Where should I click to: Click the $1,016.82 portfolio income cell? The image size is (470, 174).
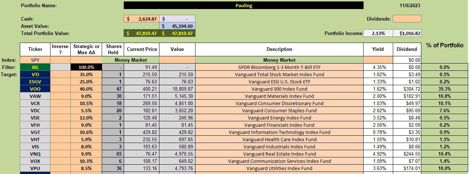pyautogui.click(x=407, y=33)
